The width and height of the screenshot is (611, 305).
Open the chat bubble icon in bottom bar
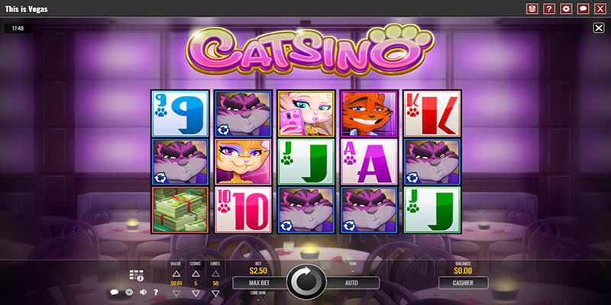[x=114, y=292]
